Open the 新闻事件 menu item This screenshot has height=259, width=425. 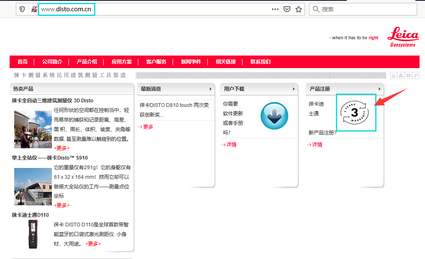pos(191,62)
